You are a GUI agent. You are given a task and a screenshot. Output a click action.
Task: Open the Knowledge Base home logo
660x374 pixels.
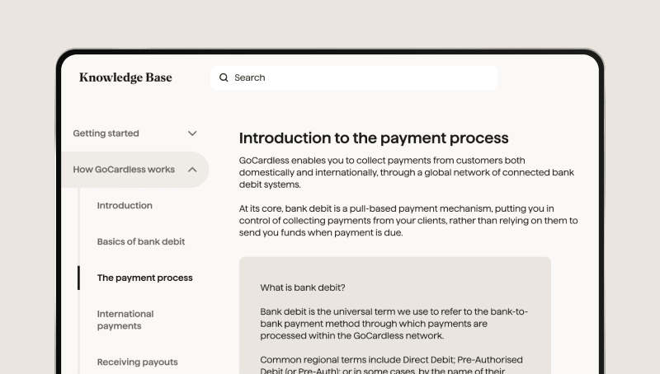[x=125, y=77]
